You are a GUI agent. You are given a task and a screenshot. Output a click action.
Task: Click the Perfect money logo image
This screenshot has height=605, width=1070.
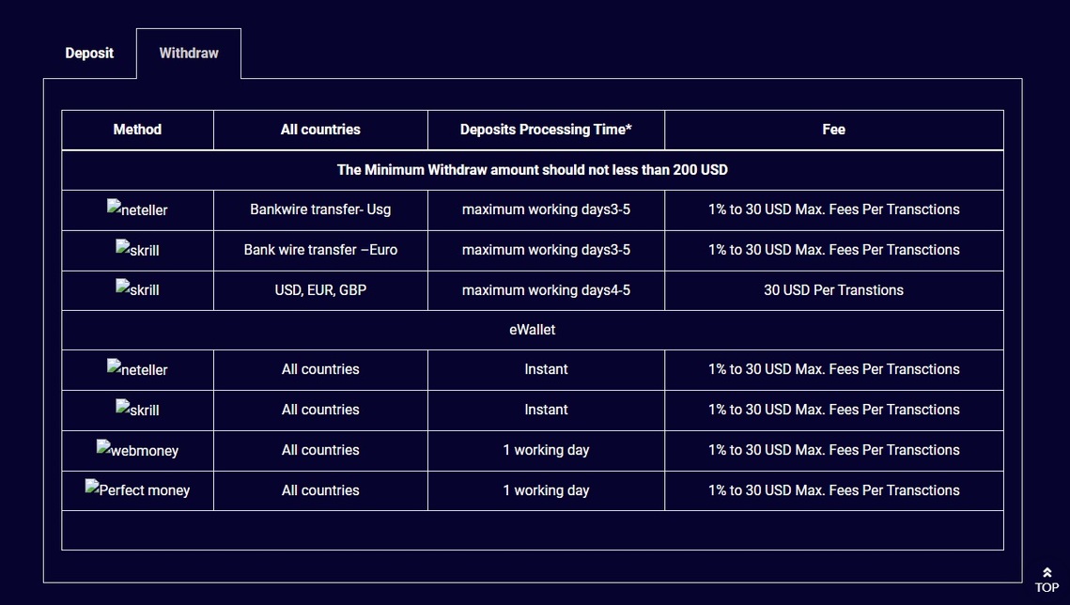pyautogui.click(x=137, y=489)
